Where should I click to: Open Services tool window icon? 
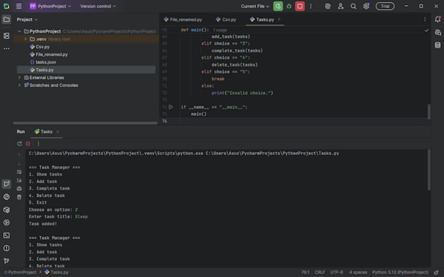click(7, 223)
